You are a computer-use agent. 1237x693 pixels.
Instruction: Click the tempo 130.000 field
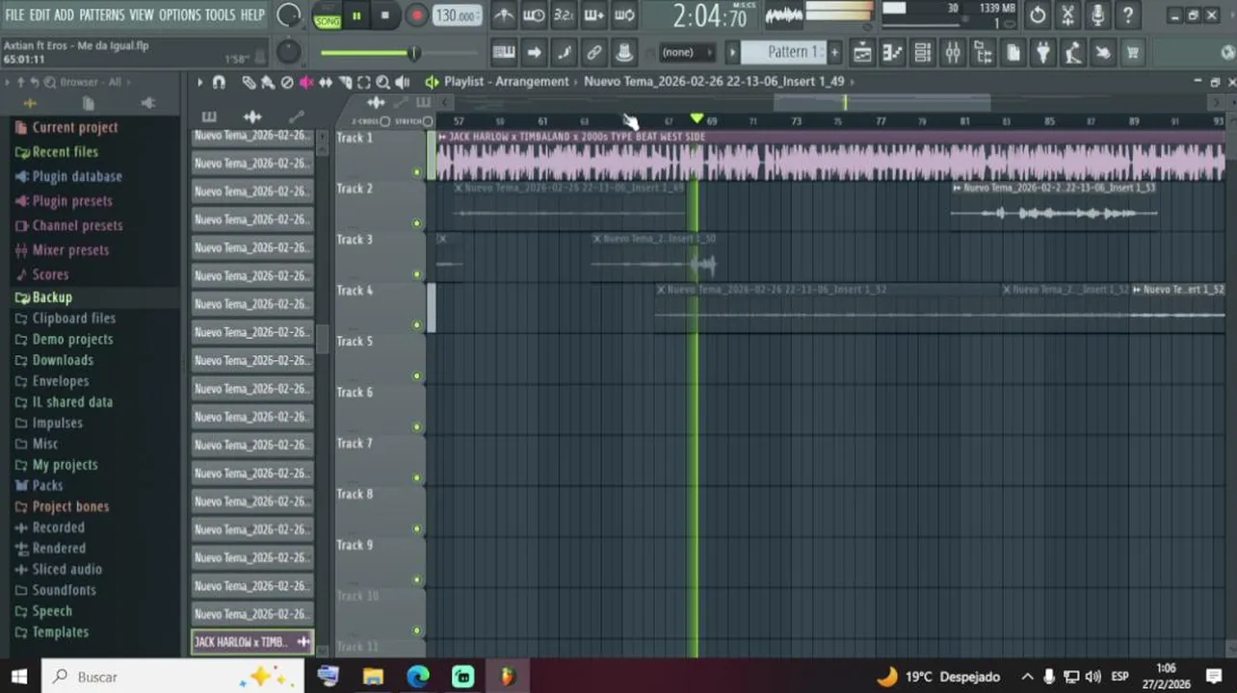(x=457, y=15)
